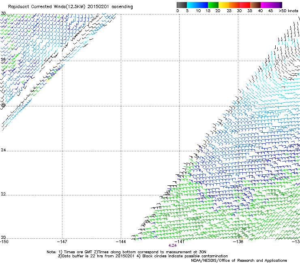Select the yellow 20–25 knots legend color
The height and width of the screenshot is (263, 300).
click(224, 5)
